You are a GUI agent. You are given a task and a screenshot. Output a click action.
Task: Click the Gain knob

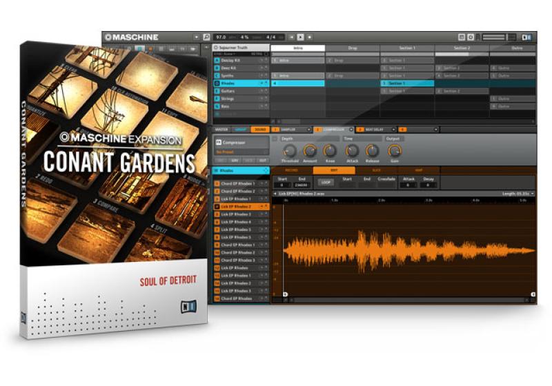[394, 151]
